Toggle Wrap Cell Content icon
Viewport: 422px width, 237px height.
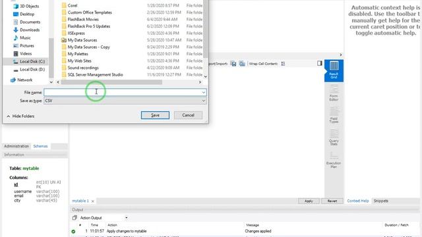pos(283,64)
